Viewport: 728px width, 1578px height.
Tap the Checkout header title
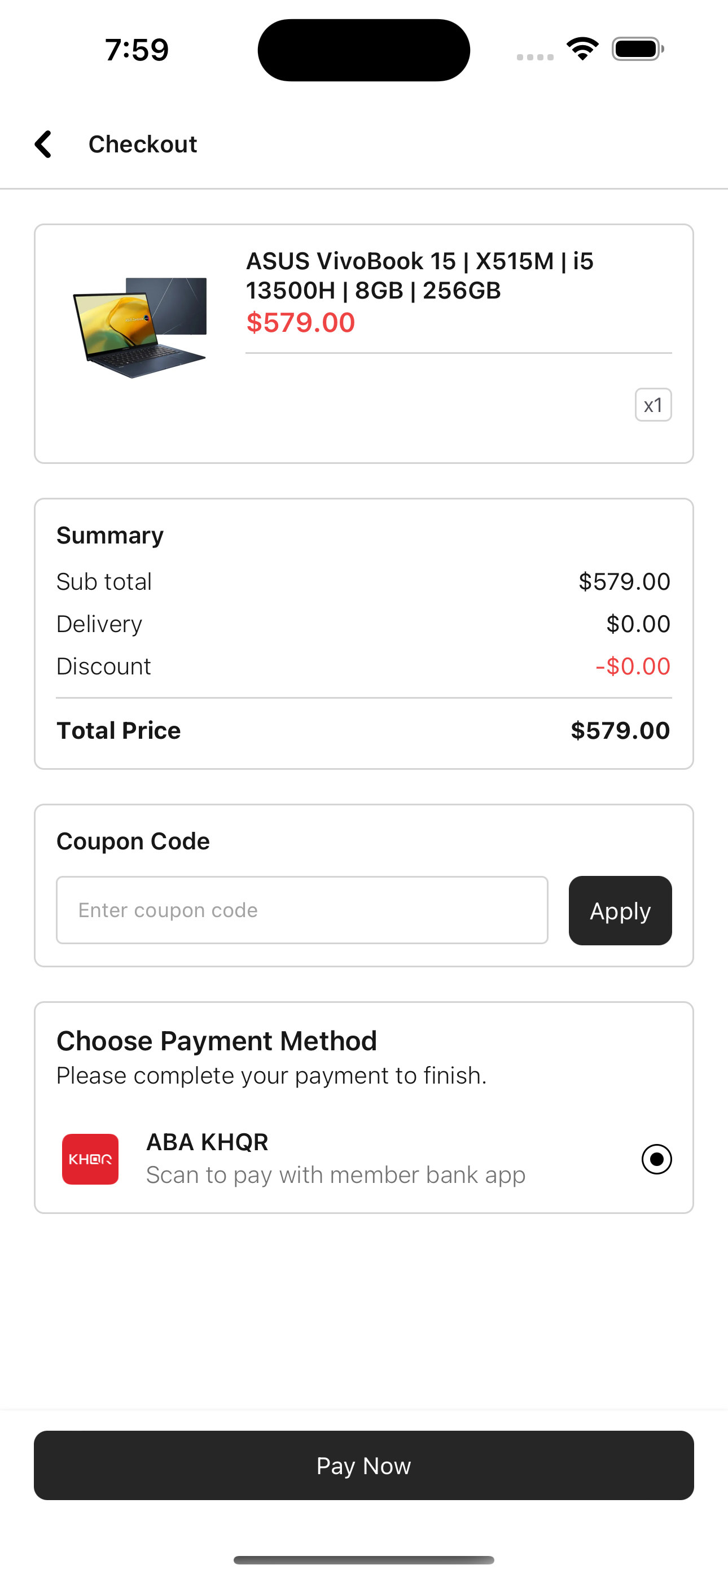[143, 144]
